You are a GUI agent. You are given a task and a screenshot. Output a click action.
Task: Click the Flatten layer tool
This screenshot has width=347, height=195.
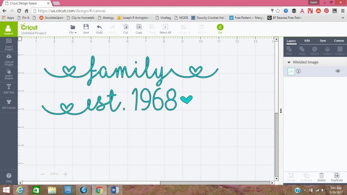click(327, 50)
